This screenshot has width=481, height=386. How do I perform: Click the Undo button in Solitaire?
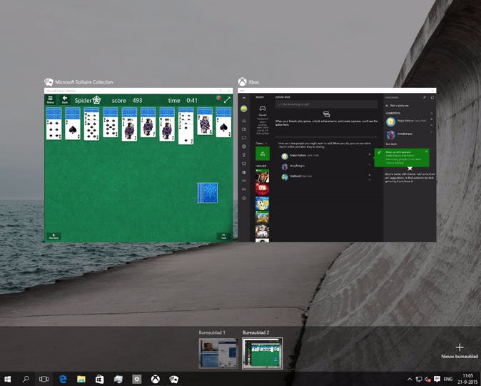click(224, 236)
